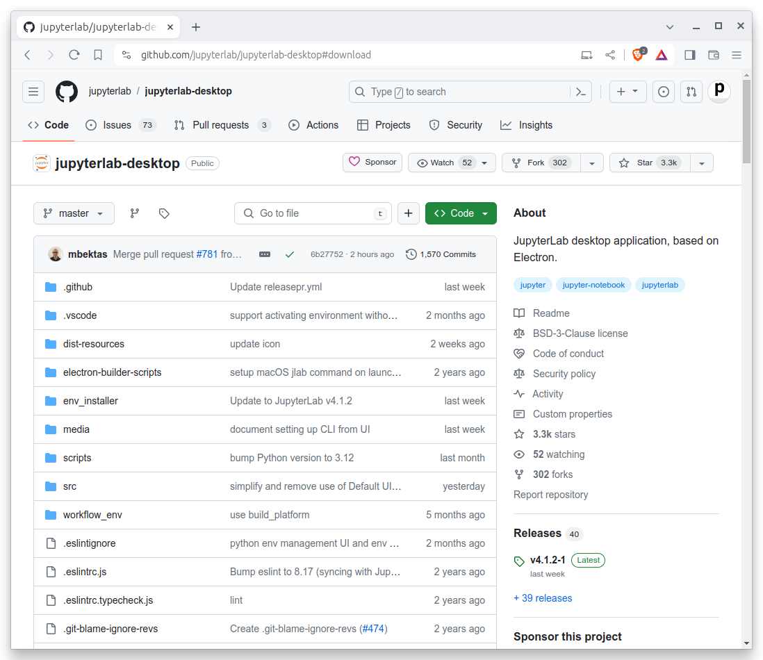763x660 pixels.
Task: Switch to the Code tab
Action: [48, 125]
